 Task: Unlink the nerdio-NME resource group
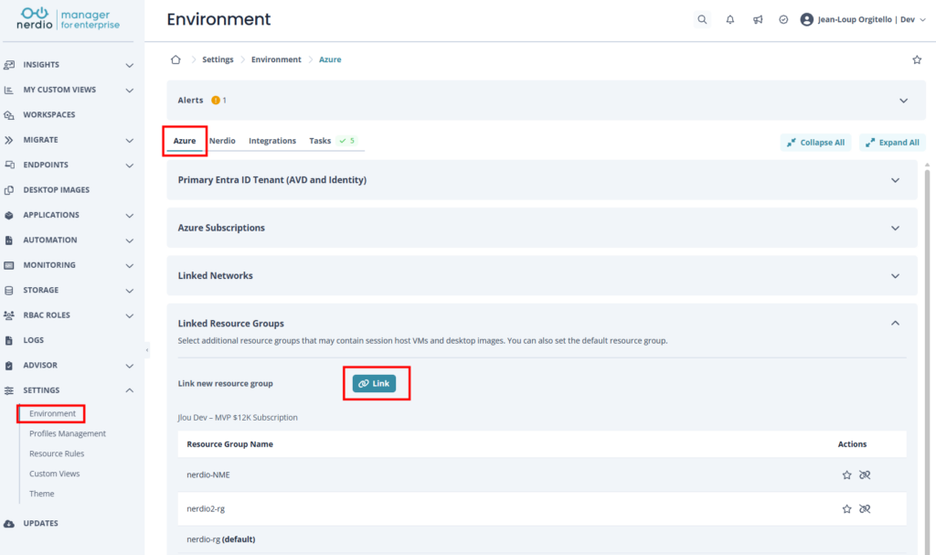point(865,475)
